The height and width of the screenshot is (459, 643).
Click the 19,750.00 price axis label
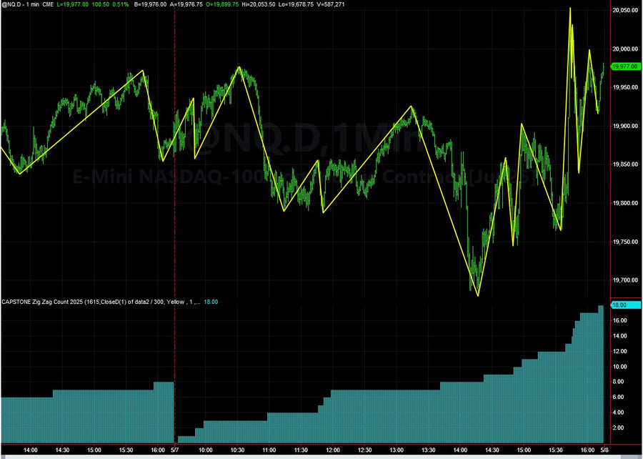tap(625, 242)
